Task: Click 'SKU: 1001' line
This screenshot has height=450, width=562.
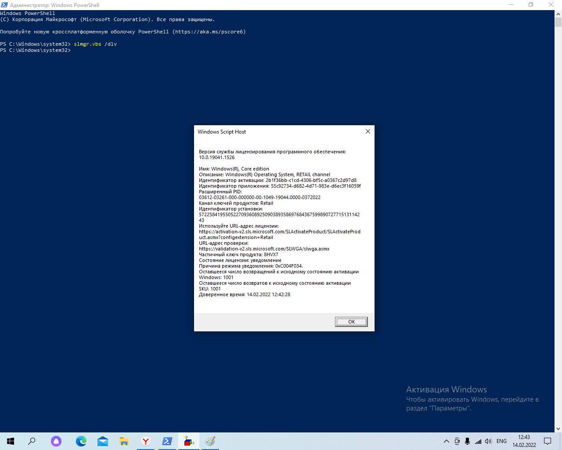Action: [210, 289]
